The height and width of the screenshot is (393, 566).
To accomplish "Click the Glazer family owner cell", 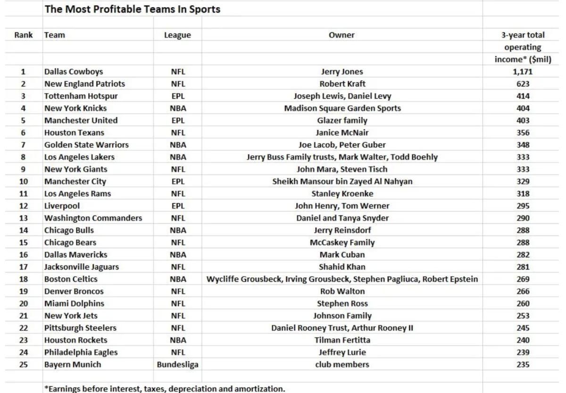I will pos(342,120).
